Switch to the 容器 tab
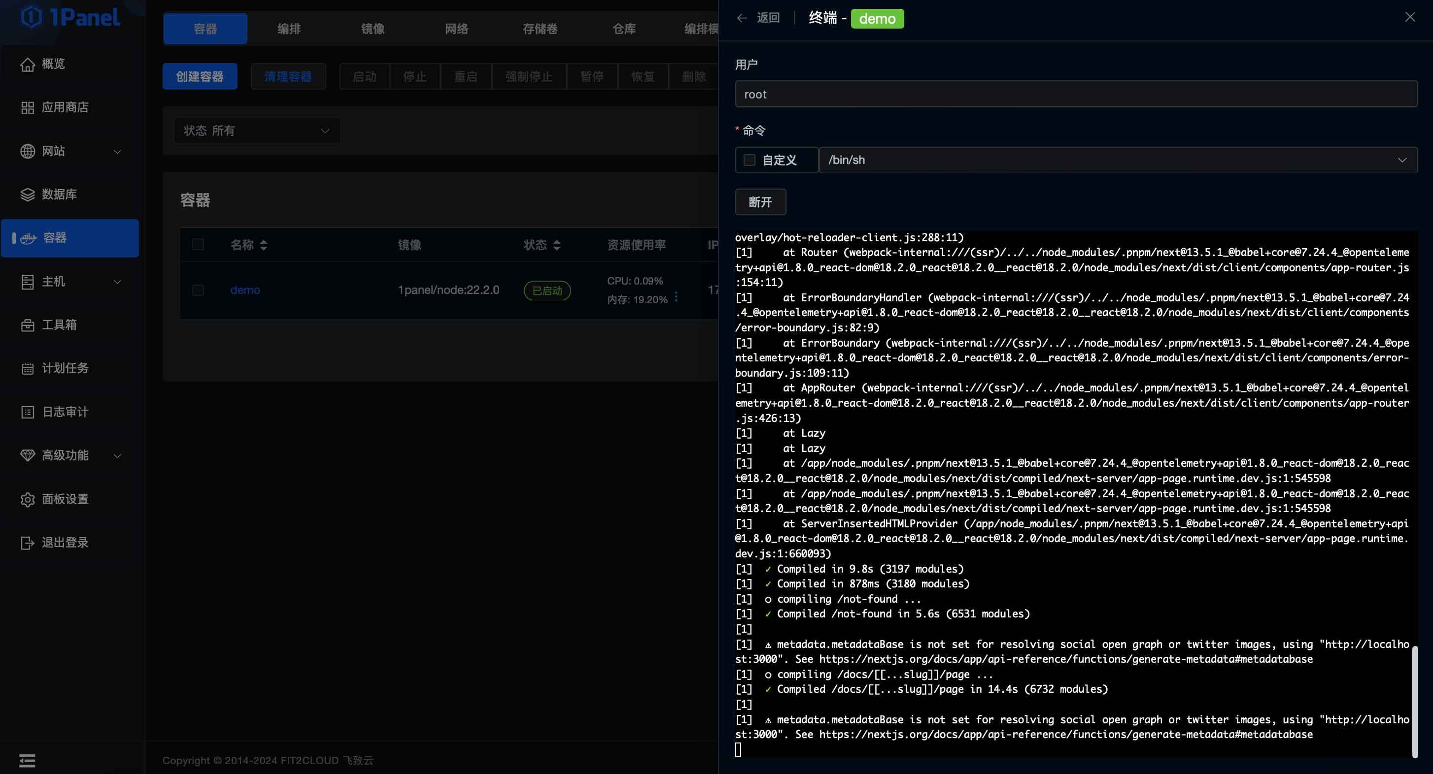Screen dimensions: 1433x774 pyautogui.click(x=205, y=29)
